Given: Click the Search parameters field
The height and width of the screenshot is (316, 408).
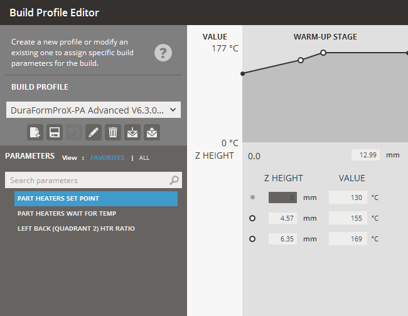Looking at the screenshot, I should (88, 181).
